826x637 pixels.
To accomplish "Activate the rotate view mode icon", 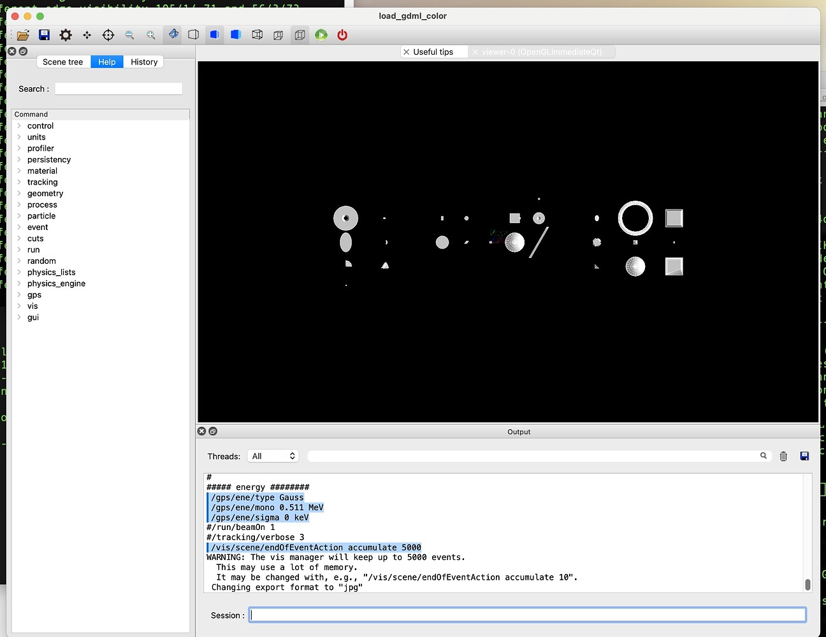I will [173, 35].
